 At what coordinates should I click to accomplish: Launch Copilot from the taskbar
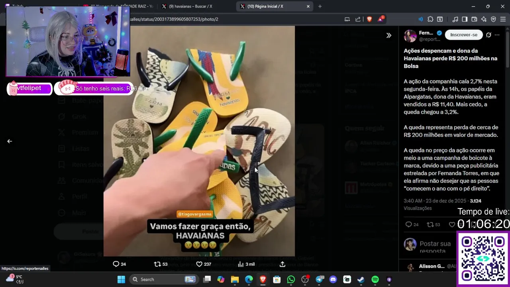(221, 279)
